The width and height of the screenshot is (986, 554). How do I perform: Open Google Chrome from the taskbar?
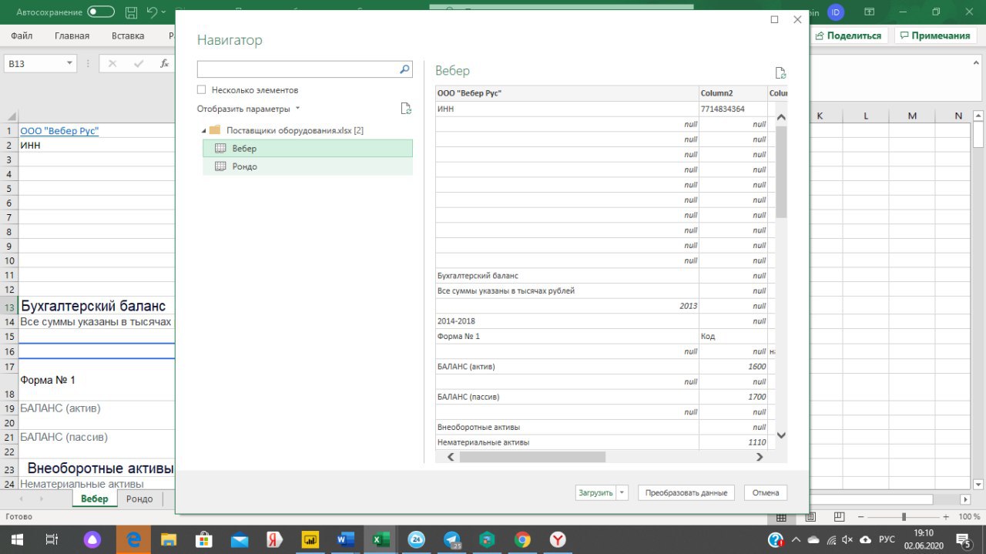coord(522,539)
